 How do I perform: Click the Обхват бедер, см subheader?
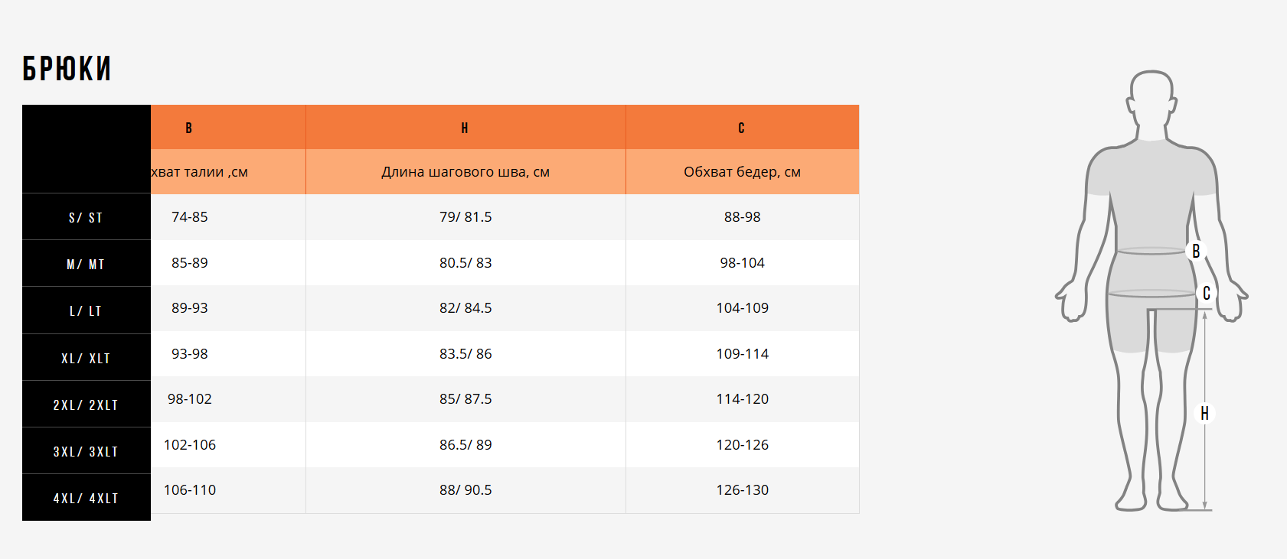(x=742, y=172)
